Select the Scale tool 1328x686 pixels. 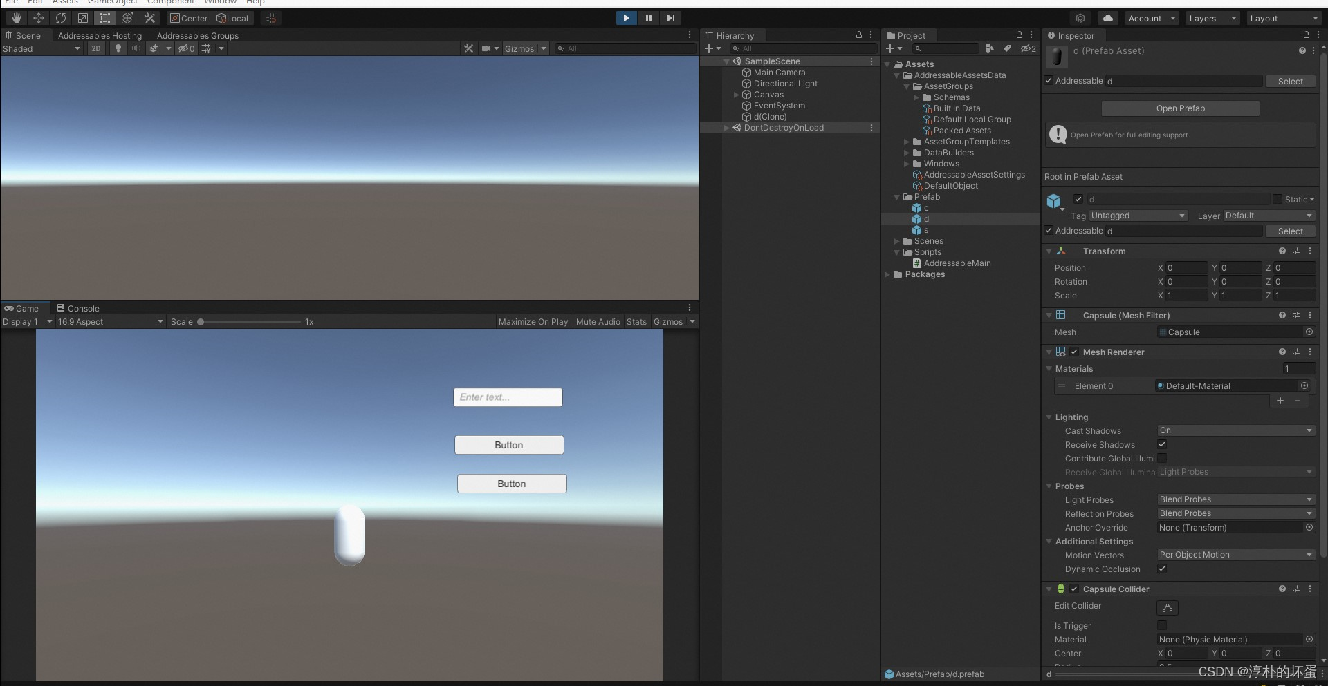coord(82,18)
